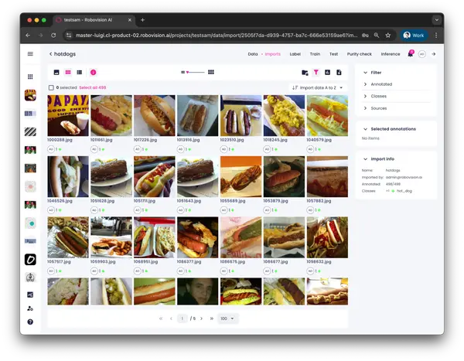Open the striped pattern project in sidebar
464x361 pixels.
30,131
